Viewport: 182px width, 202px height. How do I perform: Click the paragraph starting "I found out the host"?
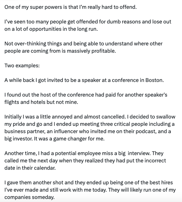click(86, 98)
